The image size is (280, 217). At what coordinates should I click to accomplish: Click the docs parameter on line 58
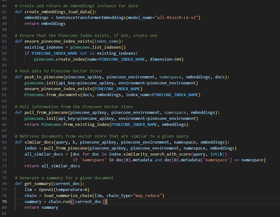219,77
